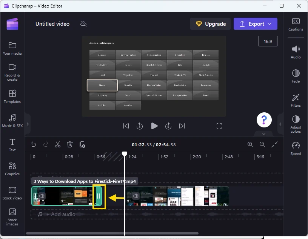This screenshot has width=308, height=239.
Task: Click the first clip's left trim handle
Action: 35,196
